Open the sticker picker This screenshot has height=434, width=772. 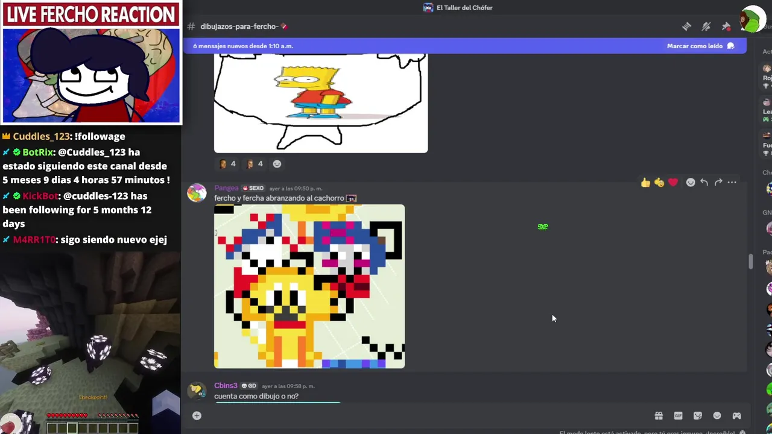click(698, 415)
